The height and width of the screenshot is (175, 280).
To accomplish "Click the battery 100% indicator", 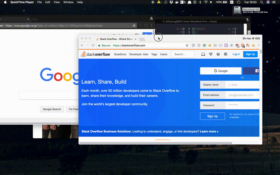I will click(x=222, y=2).
